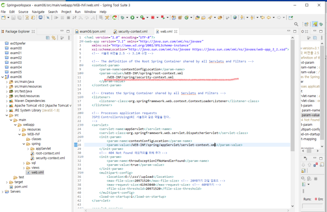
Task: Open the Navigate menu
Action: click(x=38, y=12)
